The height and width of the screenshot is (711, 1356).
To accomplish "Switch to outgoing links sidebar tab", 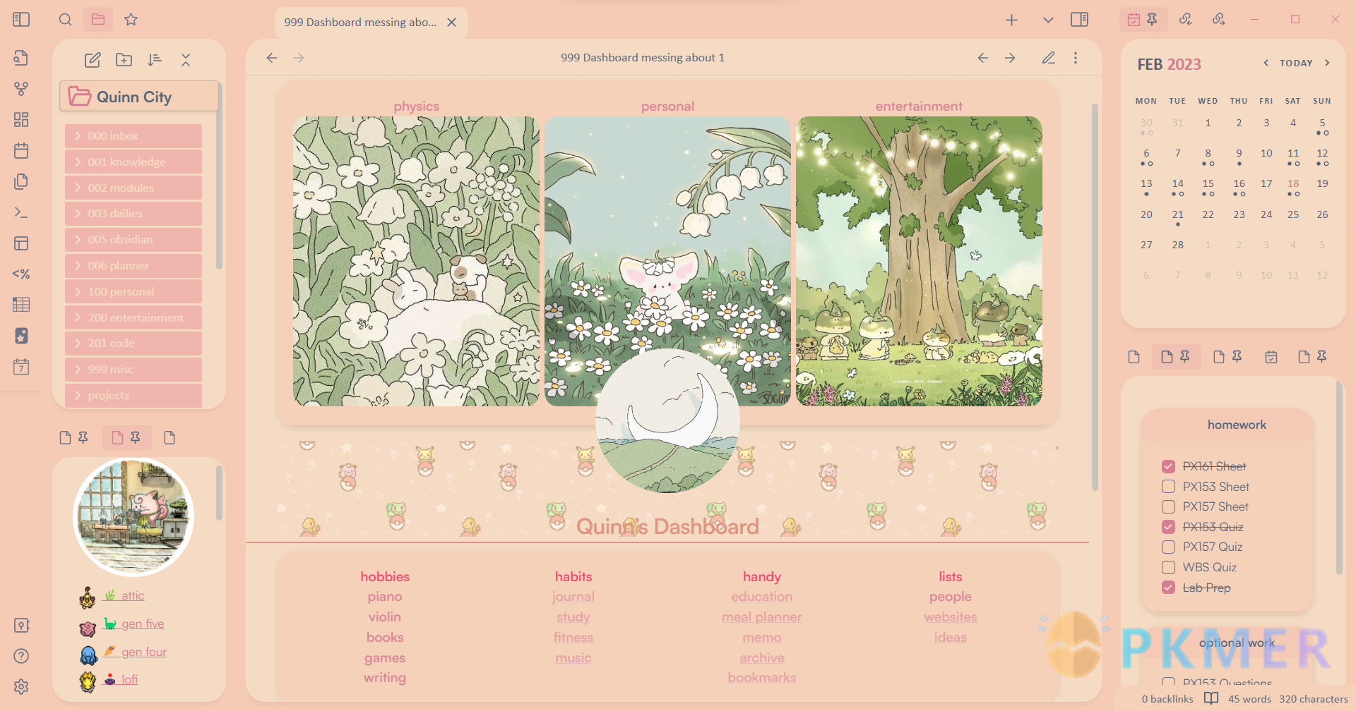I will point(1218,20).
